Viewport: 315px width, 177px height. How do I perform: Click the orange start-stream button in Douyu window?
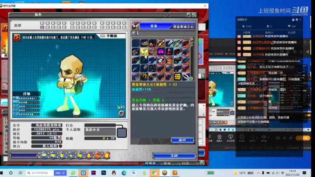[x=303, y=138]
